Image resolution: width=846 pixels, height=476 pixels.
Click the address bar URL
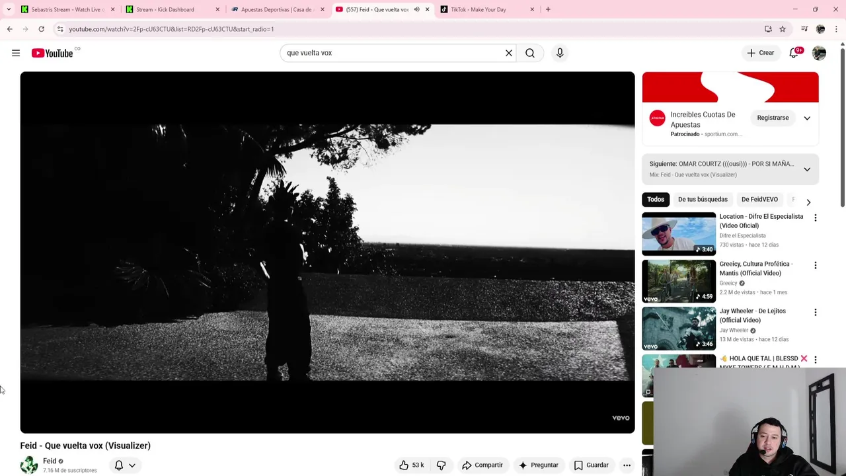(171, 29)
